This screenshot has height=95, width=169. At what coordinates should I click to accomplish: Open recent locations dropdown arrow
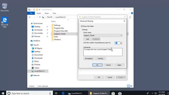tap(37, 17)
